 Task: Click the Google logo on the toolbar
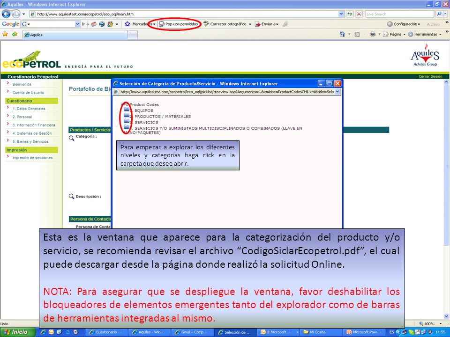[x=10, y=24]
